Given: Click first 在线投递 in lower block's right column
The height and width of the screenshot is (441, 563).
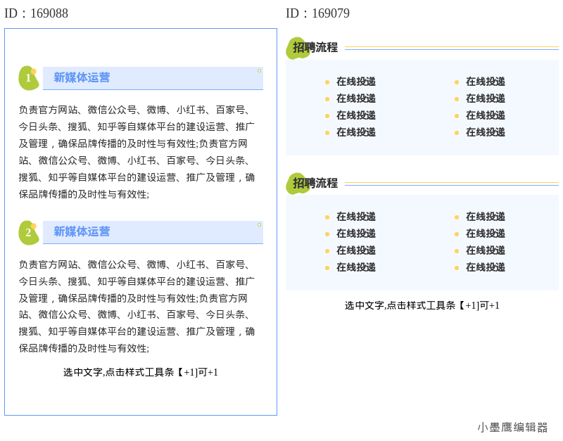Looking at the screenshot, I should click(x=486, y=217).
